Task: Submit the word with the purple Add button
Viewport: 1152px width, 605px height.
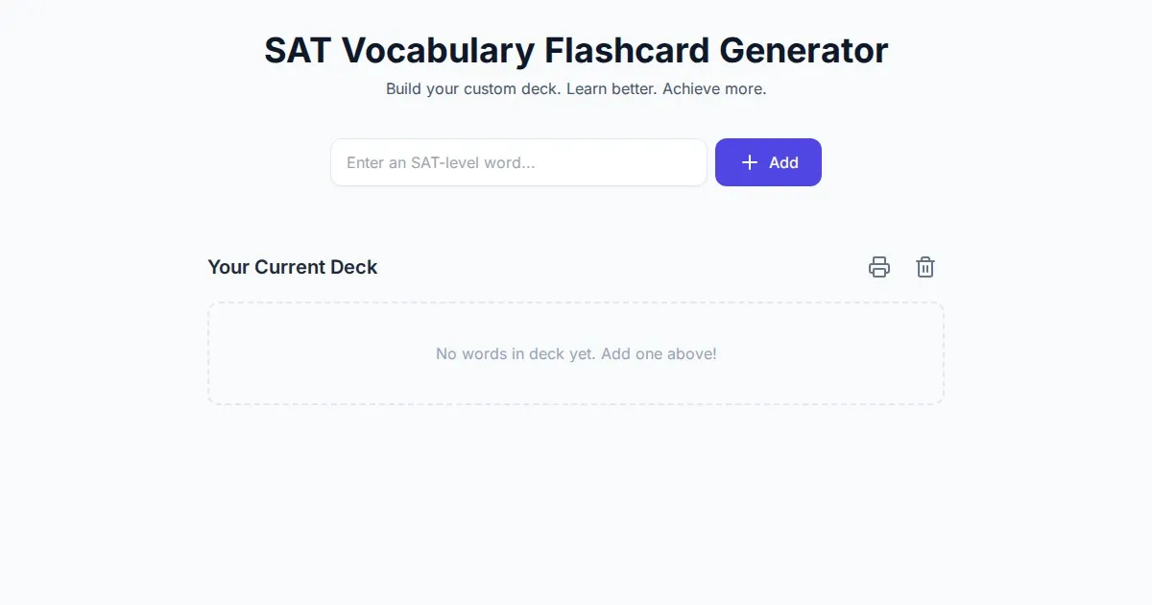Action: [x=768, y=162]
